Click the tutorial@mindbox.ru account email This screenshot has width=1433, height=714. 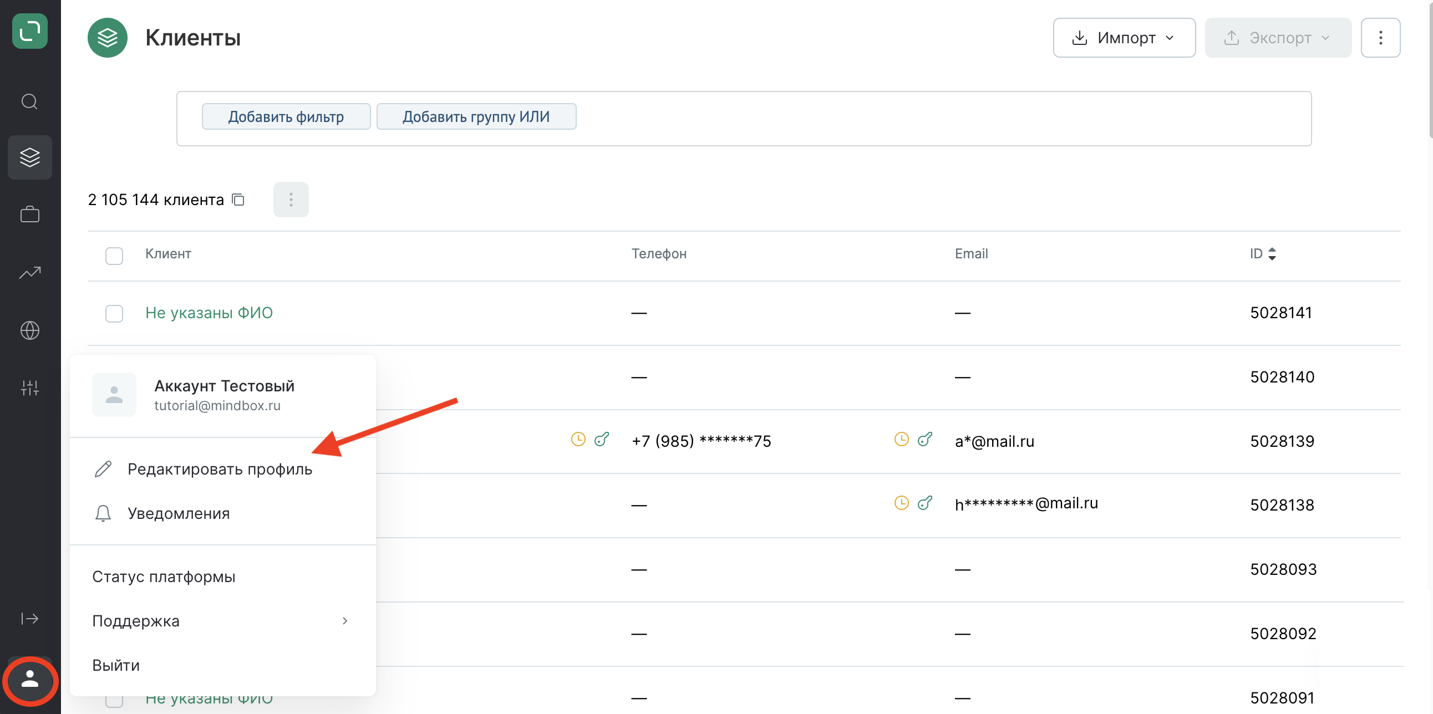pyautogui.click(x=217, y=406)
